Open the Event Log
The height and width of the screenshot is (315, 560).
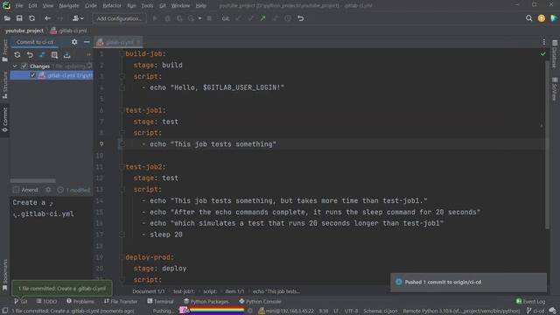tap(530, 301)
